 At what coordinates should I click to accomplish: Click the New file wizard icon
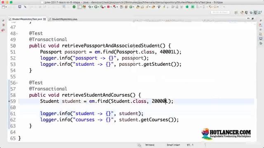point(3,7)
